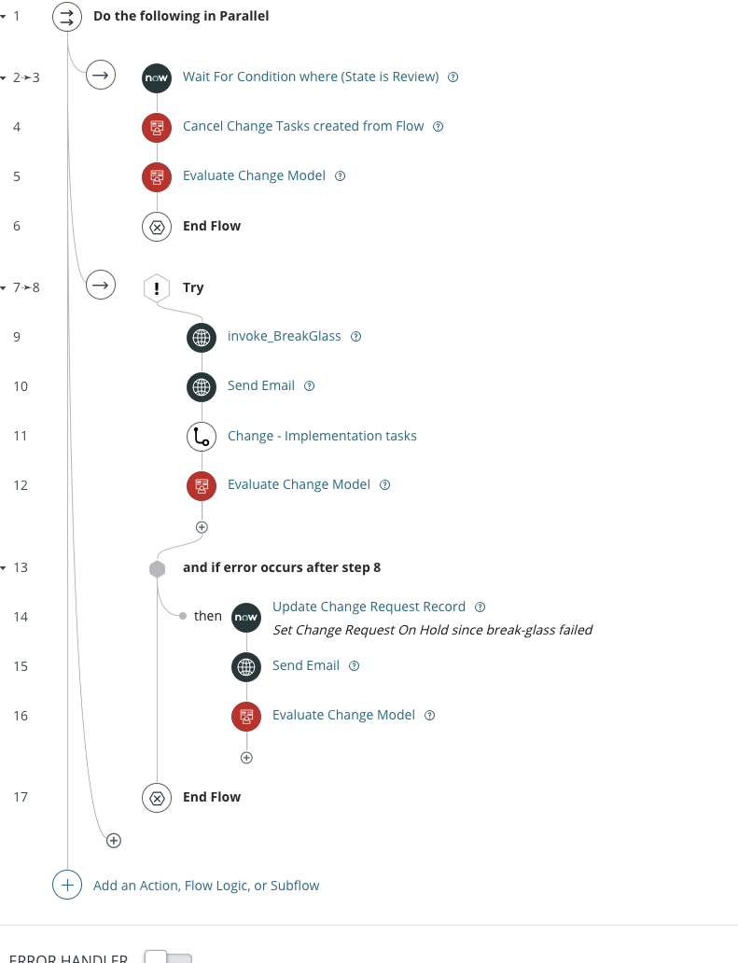
Task: Open the Wait For Condition now icon
Action: 156,77
